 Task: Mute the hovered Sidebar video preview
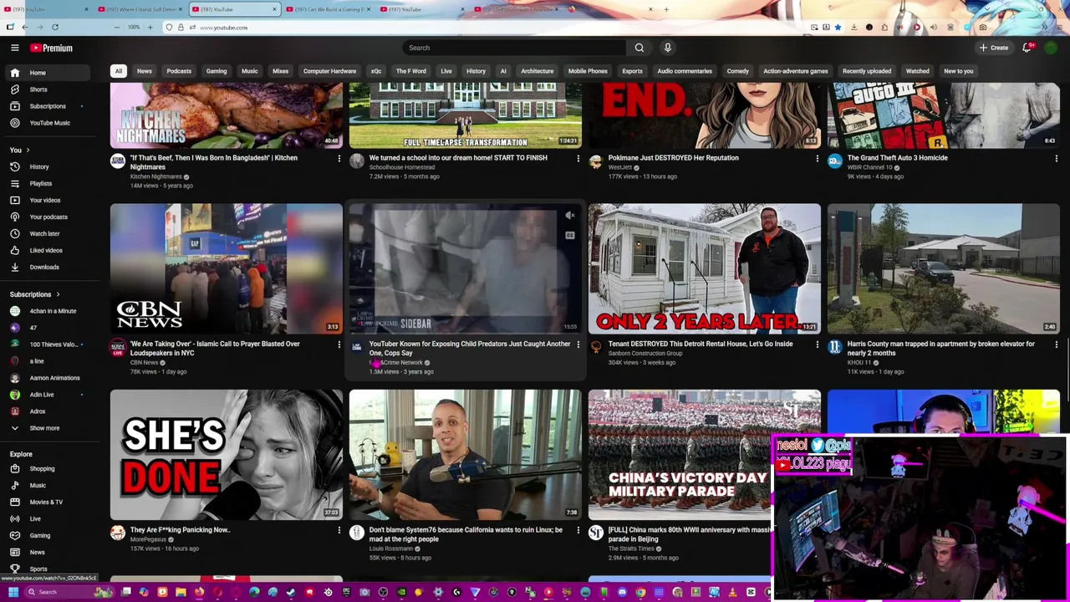pyautogui.click(x=570, y=217)
